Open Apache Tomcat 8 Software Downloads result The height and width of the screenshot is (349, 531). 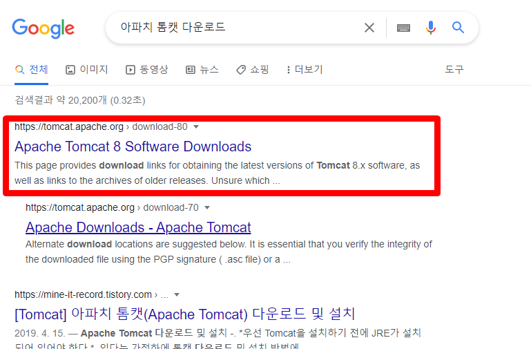(133, 147)
